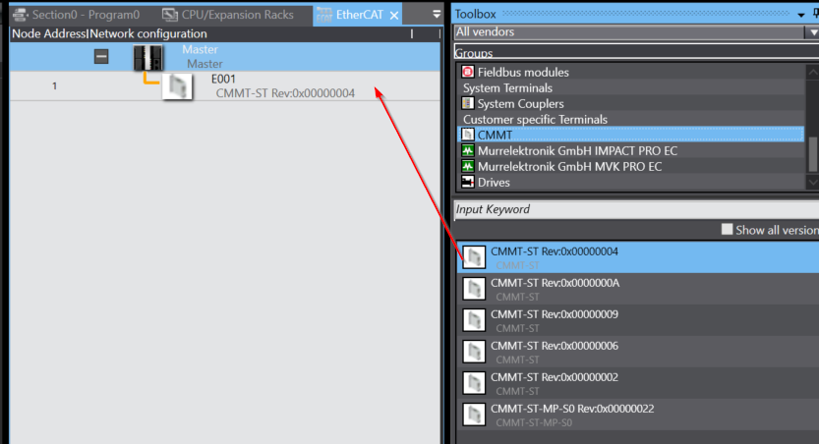
Task: Select the Fieldbus modules group icon
Action: coord(468,72)
